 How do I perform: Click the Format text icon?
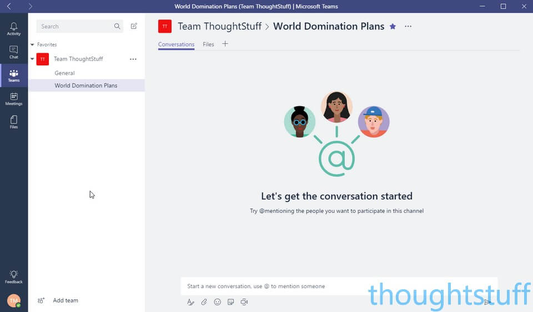pyautogui.click(x=190, y=302)
